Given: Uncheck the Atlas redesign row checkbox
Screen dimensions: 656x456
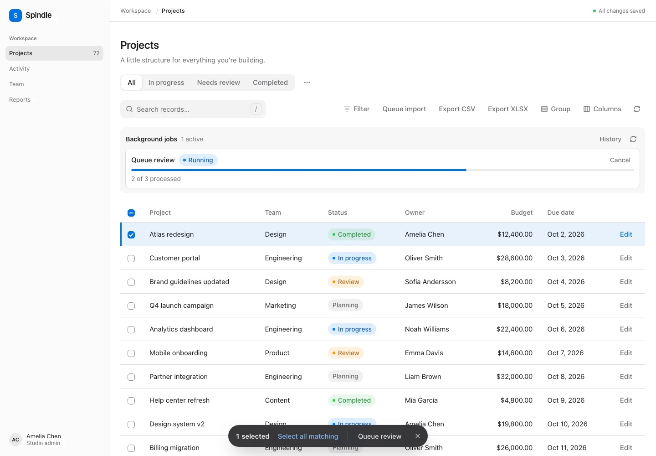Looking at the screenshot, I should [x=131, y=235].
